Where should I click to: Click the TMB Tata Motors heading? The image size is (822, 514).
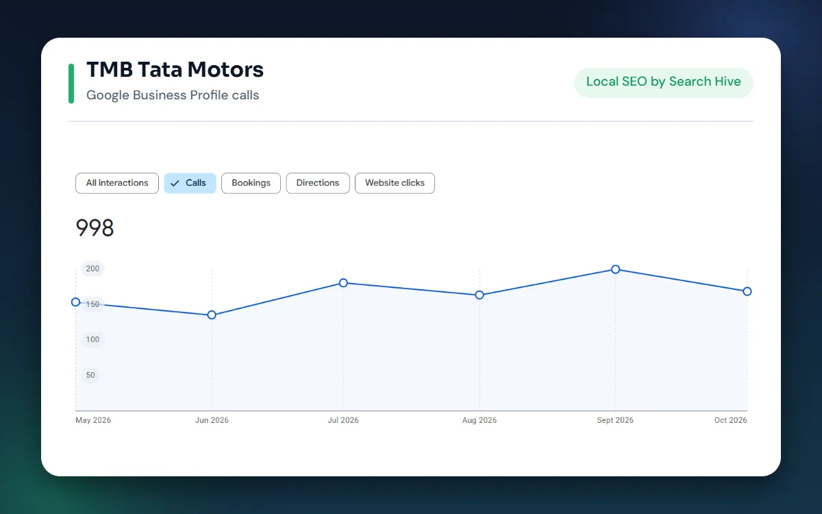point(175,69)
